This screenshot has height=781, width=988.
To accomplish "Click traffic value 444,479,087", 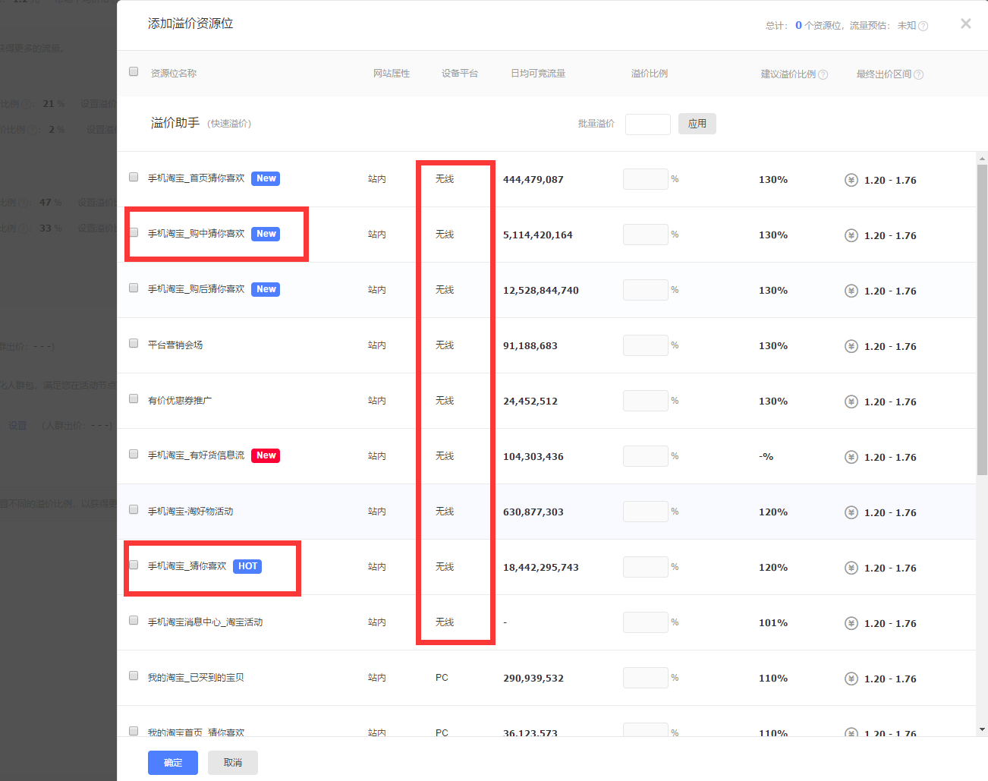I will 533,180.
